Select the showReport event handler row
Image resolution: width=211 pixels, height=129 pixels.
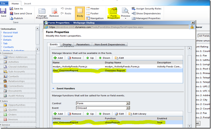117,122
